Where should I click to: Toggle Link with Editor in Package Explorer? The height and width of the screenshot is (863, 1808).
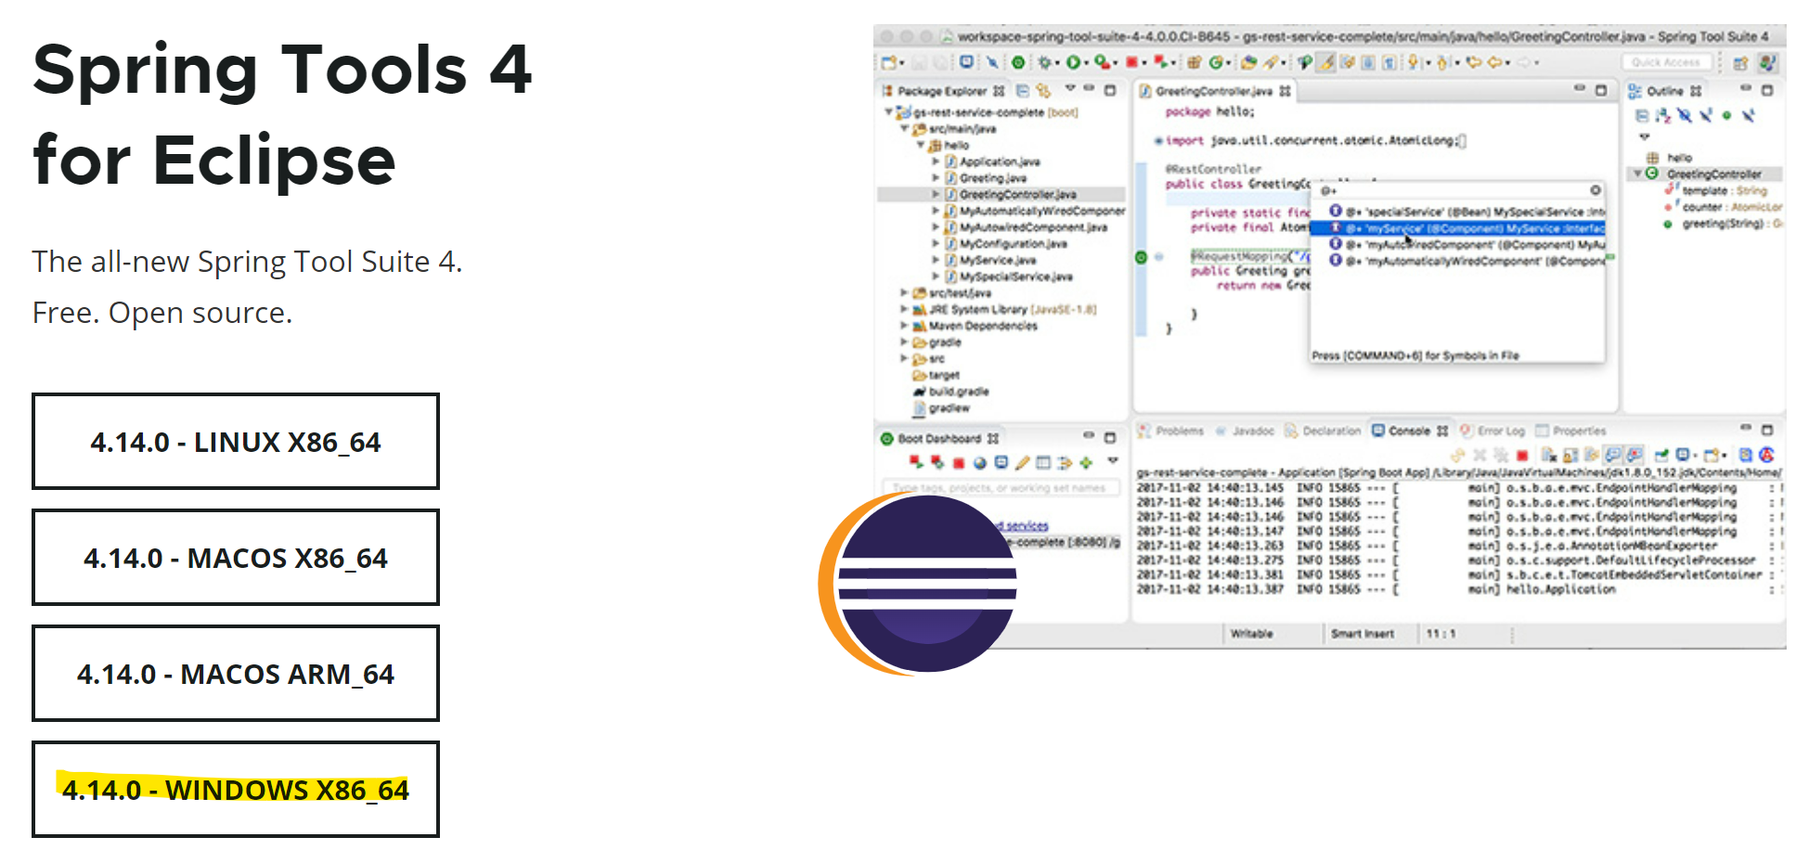1043,91
